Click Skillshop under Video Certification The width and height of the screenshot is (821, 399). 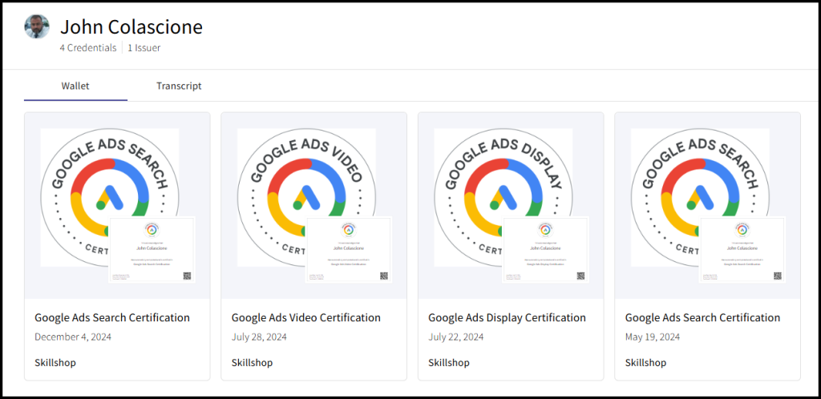pyautogui.click(x=252, y=362)
